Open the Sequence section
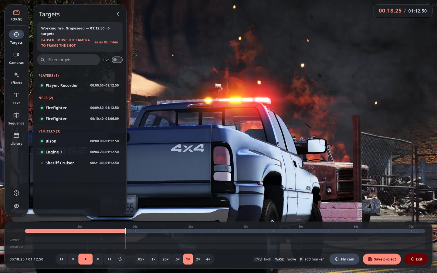 point(16,119)
